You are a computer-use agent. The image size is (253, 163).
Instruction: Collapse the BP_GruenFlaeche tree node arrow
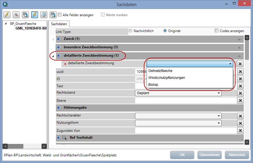tap(6, 23)
